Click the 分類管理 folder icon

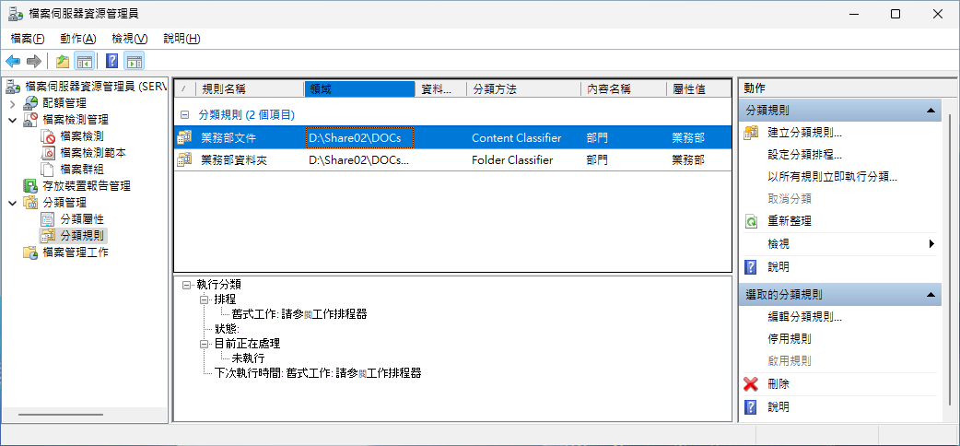point(30,202)
